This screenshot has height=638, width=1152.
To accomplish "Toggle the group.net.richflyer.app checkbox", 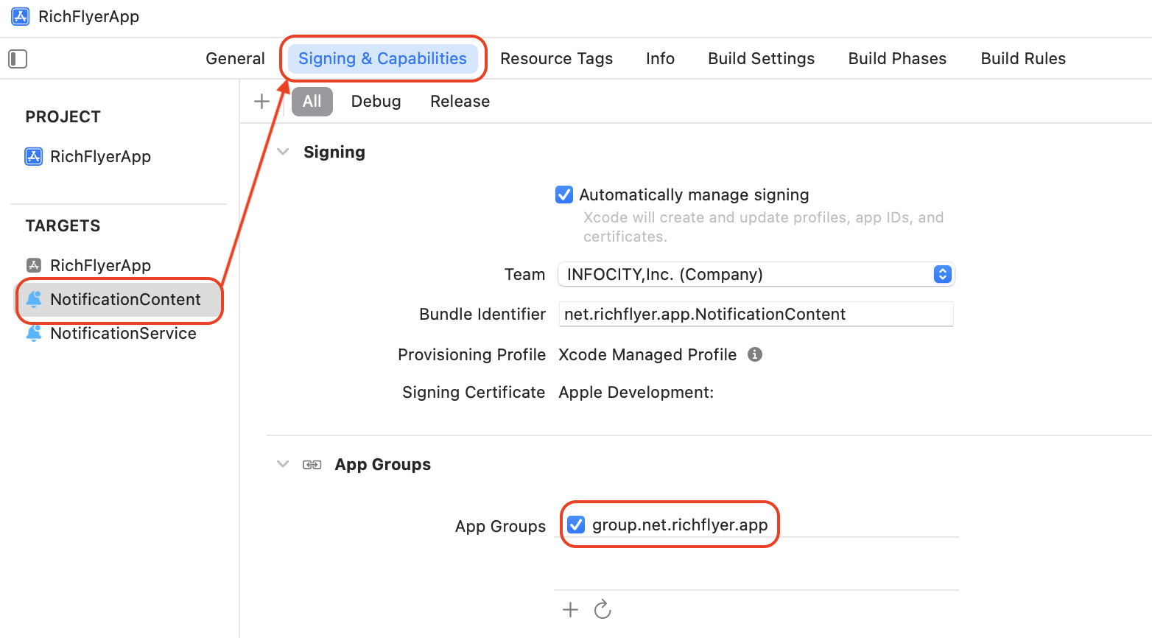I will coord(576,525).
